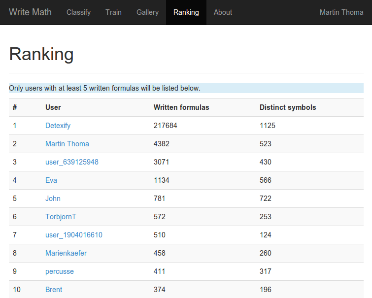372x298 pixels.
Task: Open user_1904016610 profile link
Action: (73, 235)
